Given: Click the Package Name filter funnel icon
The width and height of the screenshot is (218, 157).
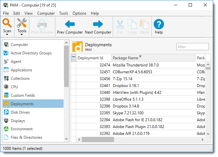Looking at the screenshot, I should coord(140,56).
